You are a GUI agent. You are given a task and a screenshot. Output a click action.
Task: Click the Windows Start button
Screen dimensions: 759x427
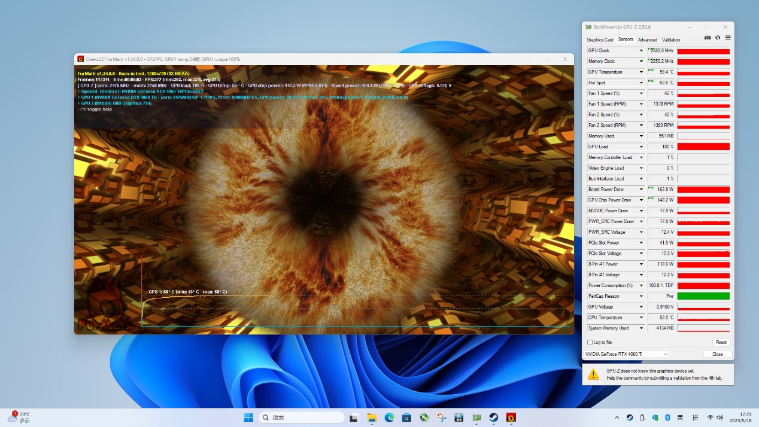click(x=248, y=417)
